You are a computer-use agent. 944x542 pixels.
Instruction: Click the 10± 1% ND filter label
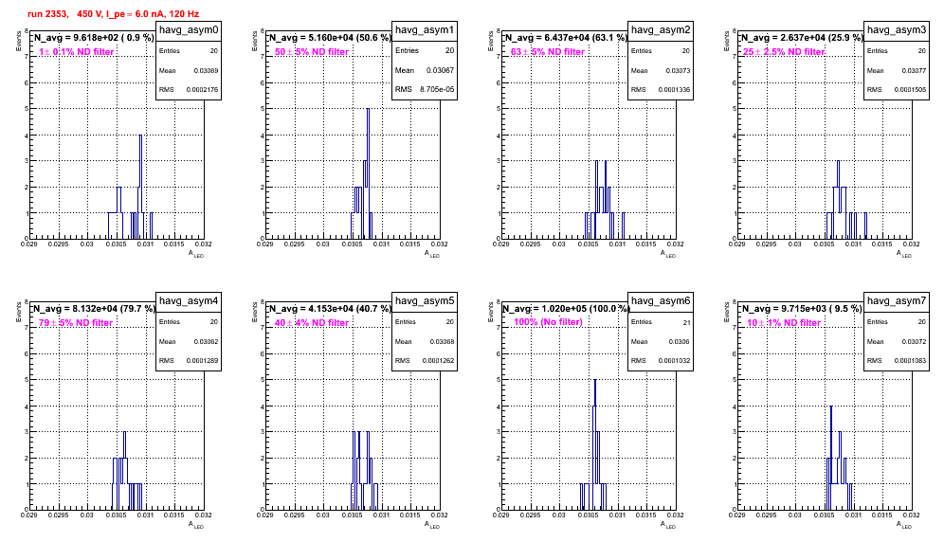point(784,323)
